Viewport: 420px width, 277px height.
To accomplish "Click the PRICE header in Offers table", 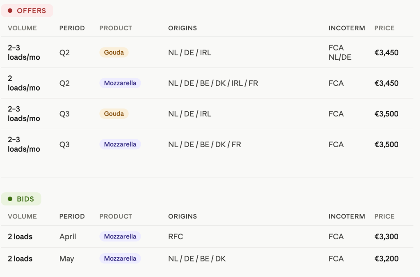I will [384, 28].
